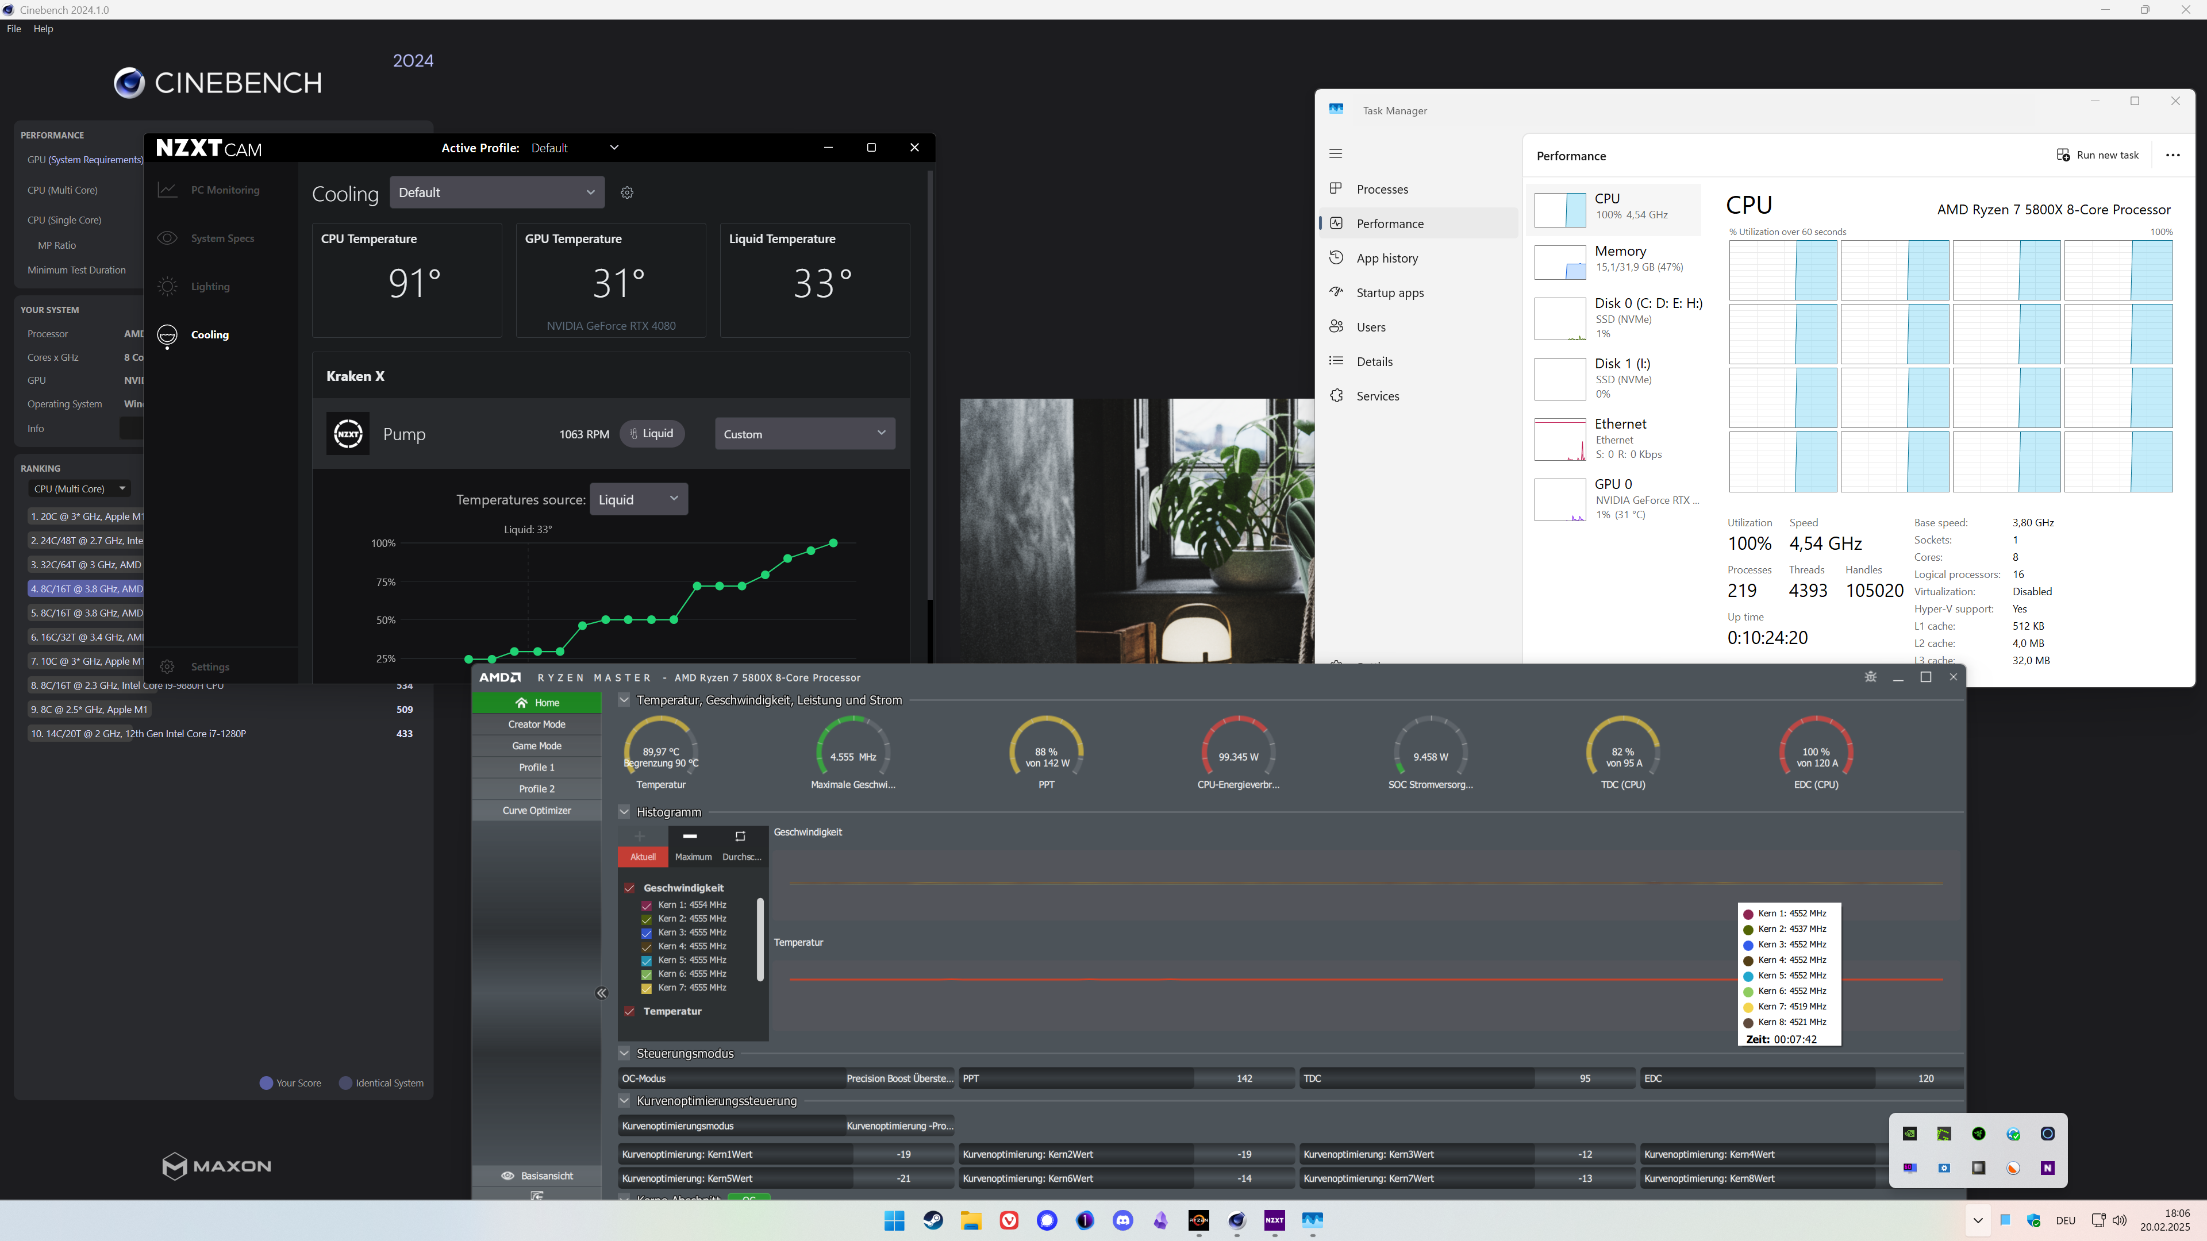Image resolution: width=2207 pixels, height=1241 pixels.
Task: Open the Temperatures source Liquid dropdown
Action: 639,499
